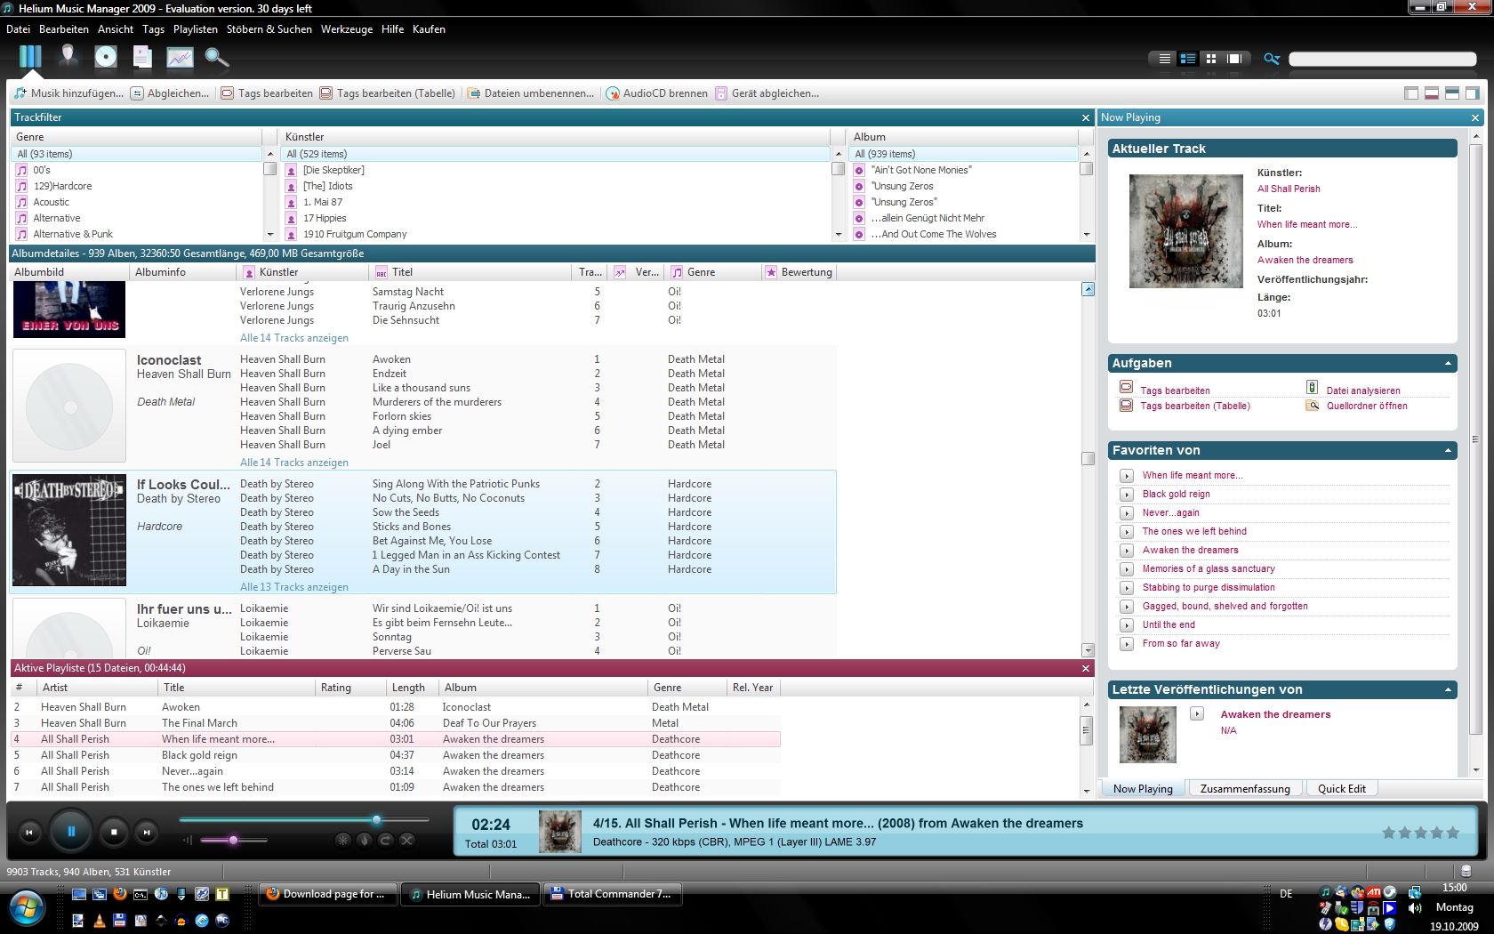Stop playback
This screenshot has width=1494, height=934.
(114, 833)
